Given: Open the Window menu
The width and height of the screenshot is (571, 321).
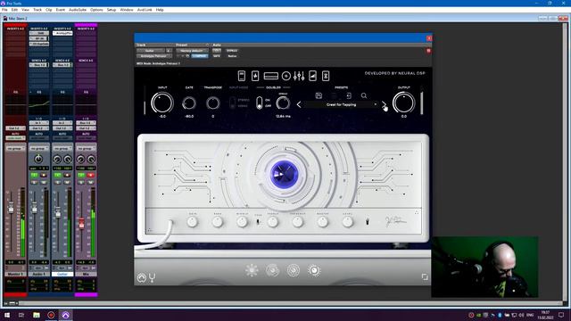Looking at the screenshot, I should point(127,10).
